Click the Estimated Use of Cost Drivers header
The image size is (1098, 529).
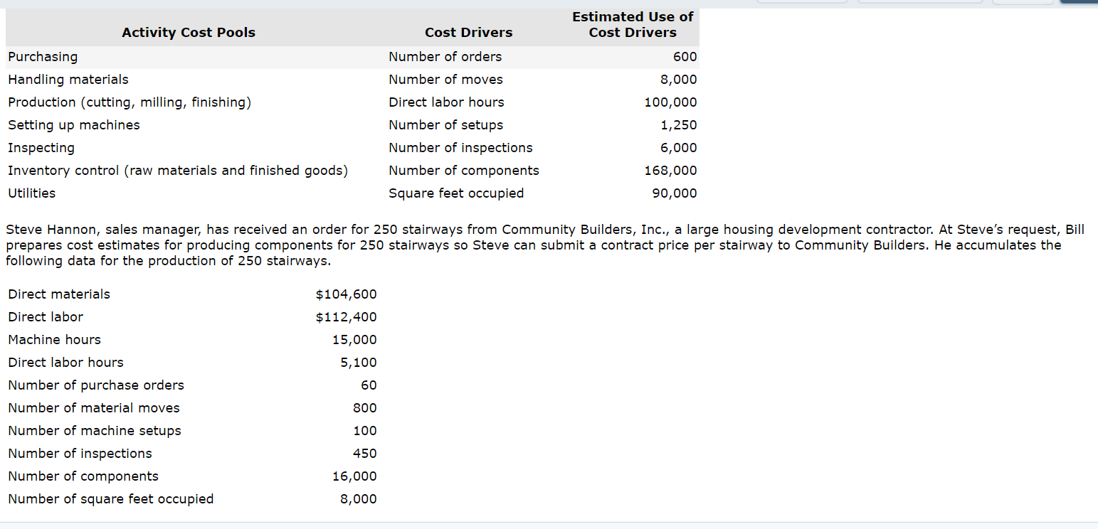coord(633,24)
